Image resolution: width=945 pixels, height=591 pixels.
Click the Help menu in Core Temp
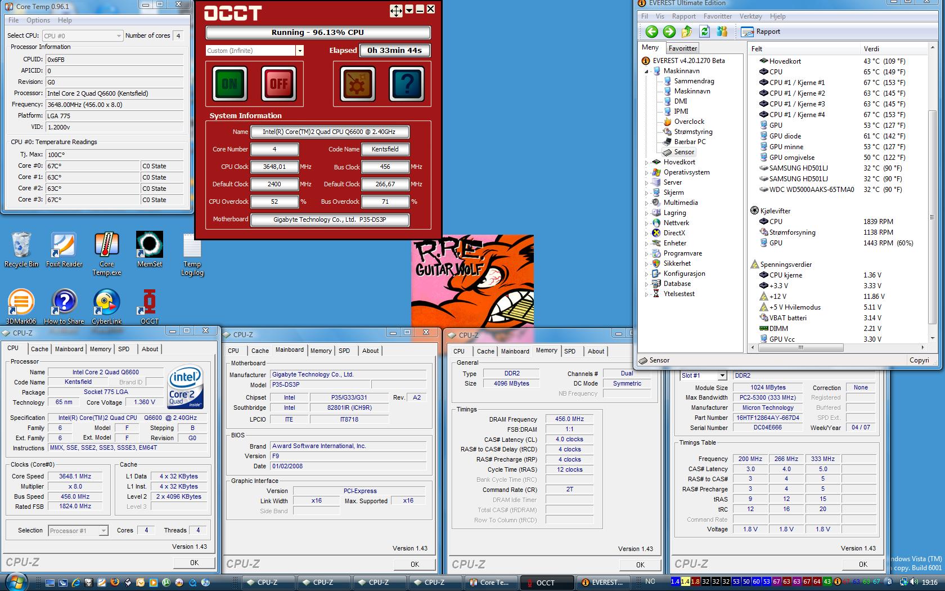[65, 20]
